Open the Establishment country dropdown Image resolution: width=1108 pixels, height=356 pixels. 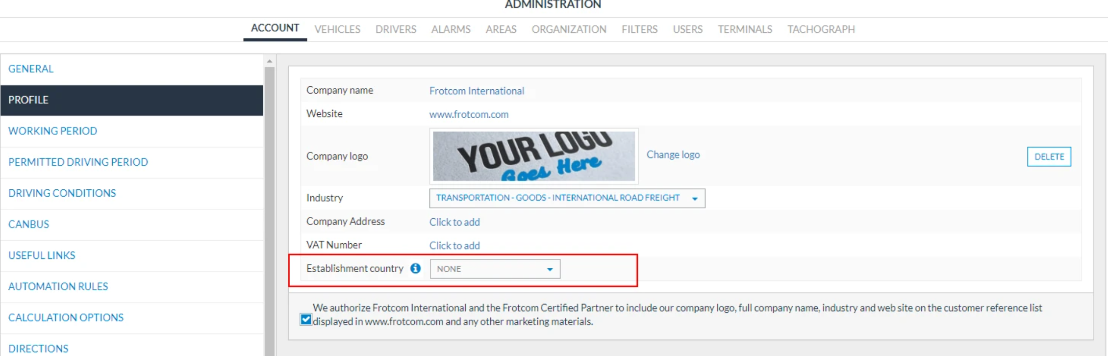pyautogui.click(x=495, y=269)
